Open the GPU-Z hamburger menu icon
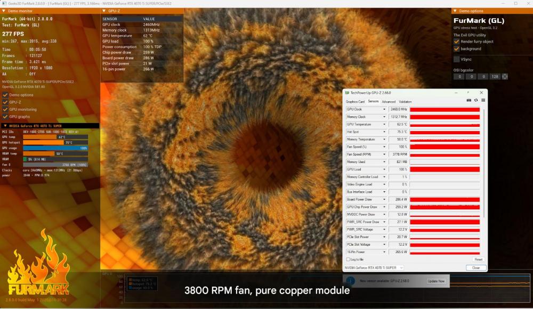This screenshot has height=309, width=533. (483, 100)
